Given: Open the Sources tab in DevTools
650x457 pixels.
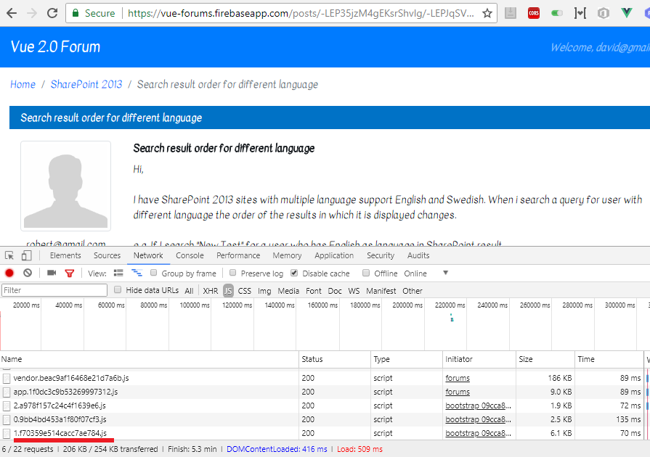Looking at the screenshot, I should 107,255.
